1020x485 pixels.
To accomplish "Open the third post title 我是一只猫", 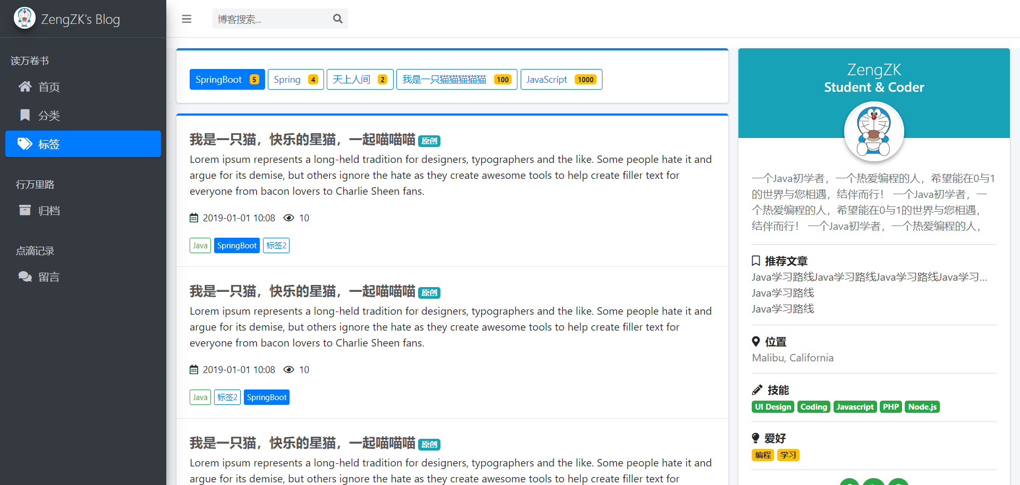I will tap(302, 443).
